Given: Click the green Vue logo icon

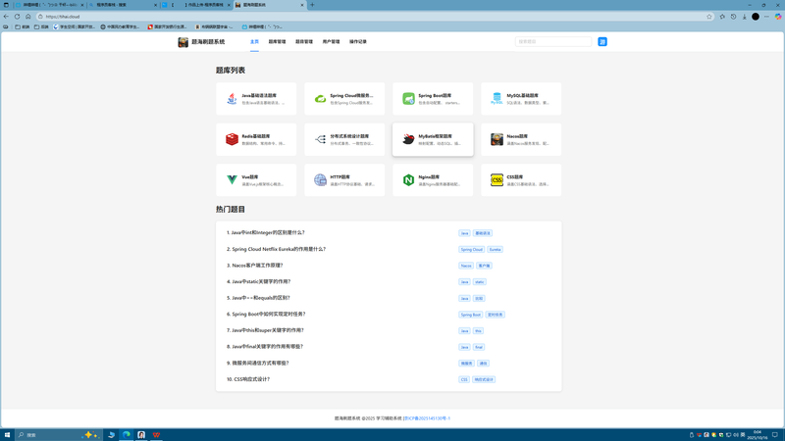Looking at the screenshot, I should pos(232,180).
